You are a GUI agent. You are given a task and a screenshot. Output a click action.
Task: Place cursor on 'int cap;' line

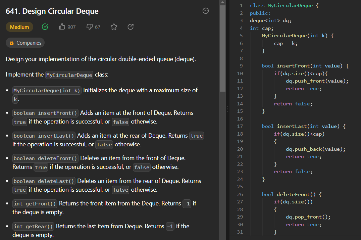coord(262,28)
